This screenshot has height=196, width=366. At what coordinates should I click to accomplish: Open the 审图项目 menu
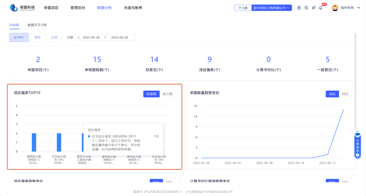[x=51, y=8]
